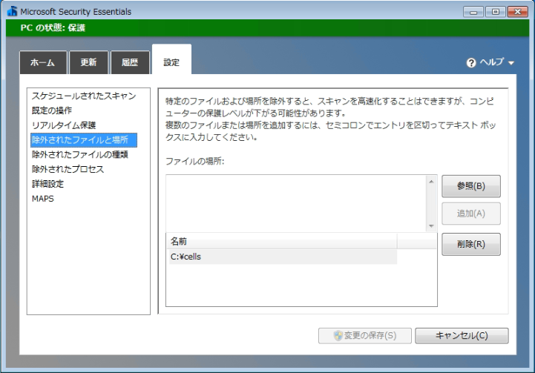Click the shield icon on 変更の保存 button
This screenshot has width=535, height=373.
(338, 336)
